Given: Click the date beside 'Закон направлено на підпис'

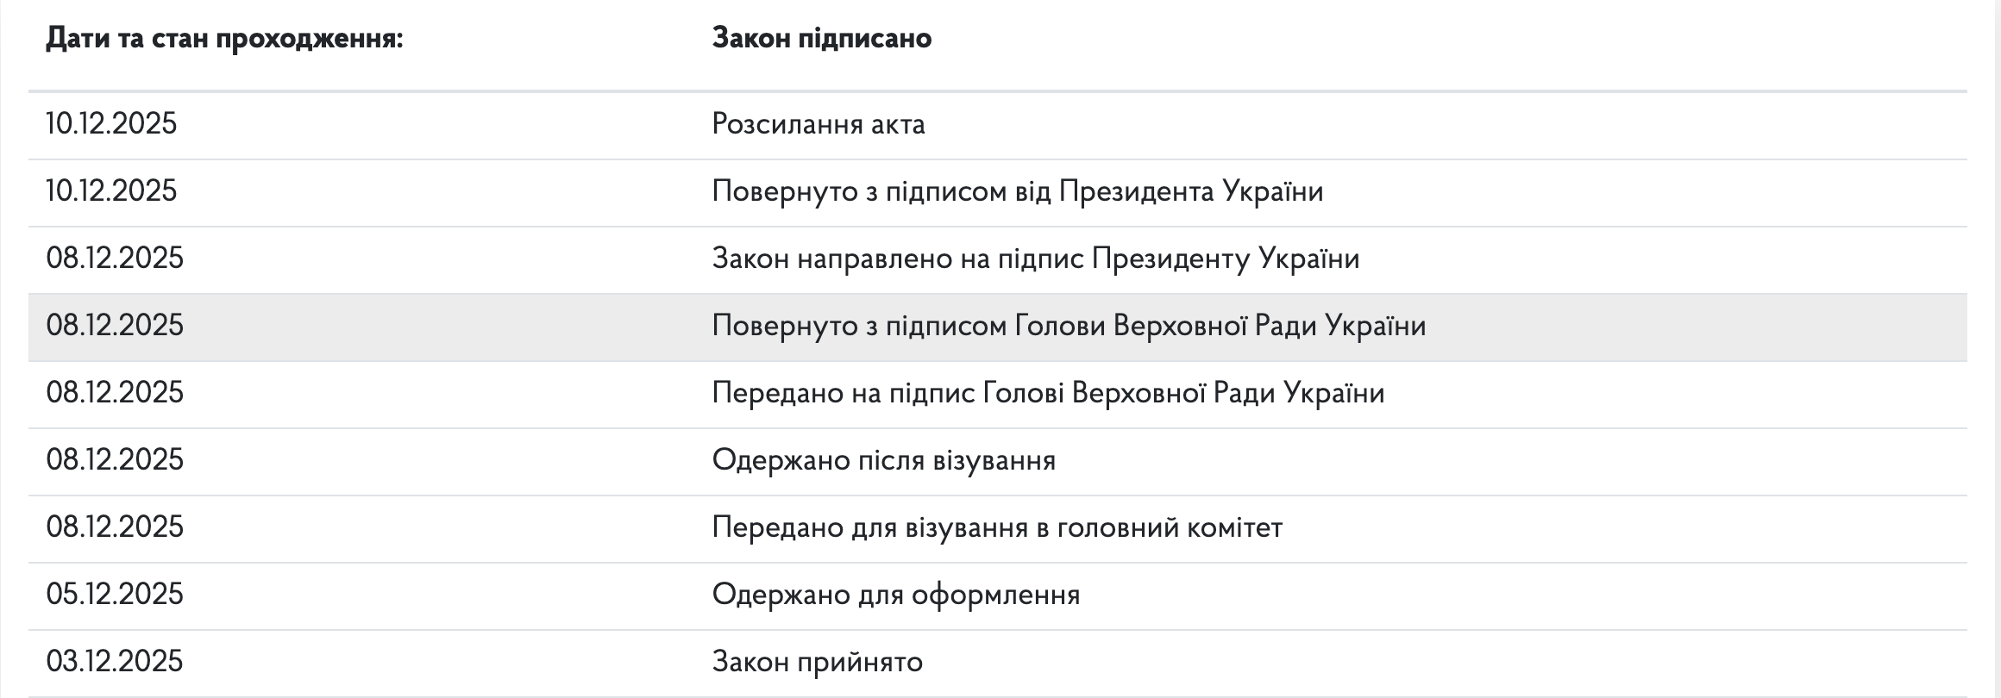Looking at the screenshot, I should [x=115, y=259].
